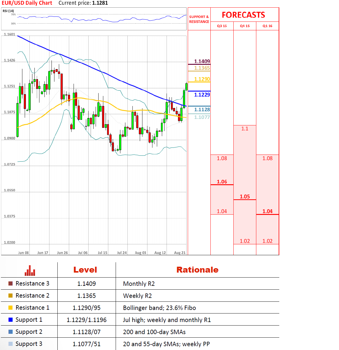Click the Jun 08 date marker on axis
The height and width of the screenshot is (350, 339).
[23, 253]
